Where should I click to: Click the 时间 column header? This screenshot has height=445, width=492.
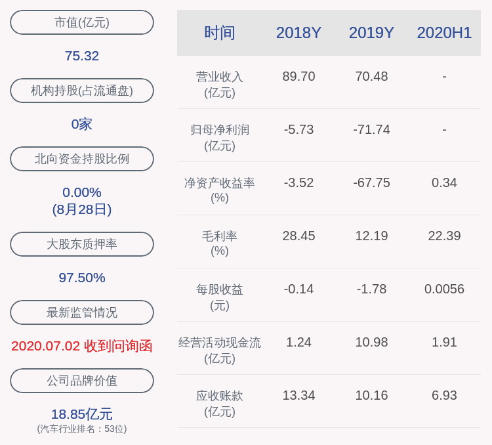219,33
